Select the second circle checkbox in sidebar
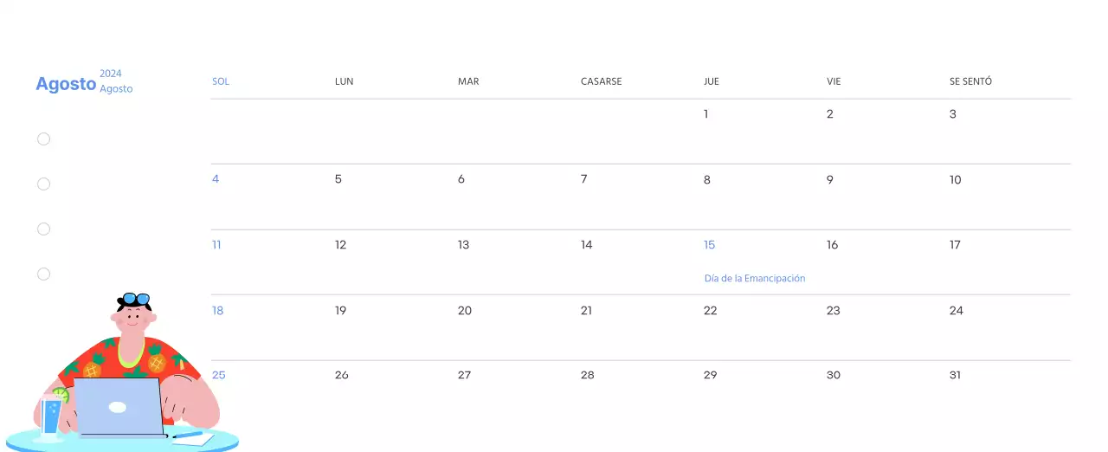Screen dimensions: 1108x452 pyautogui.click(x=43, y=184)
